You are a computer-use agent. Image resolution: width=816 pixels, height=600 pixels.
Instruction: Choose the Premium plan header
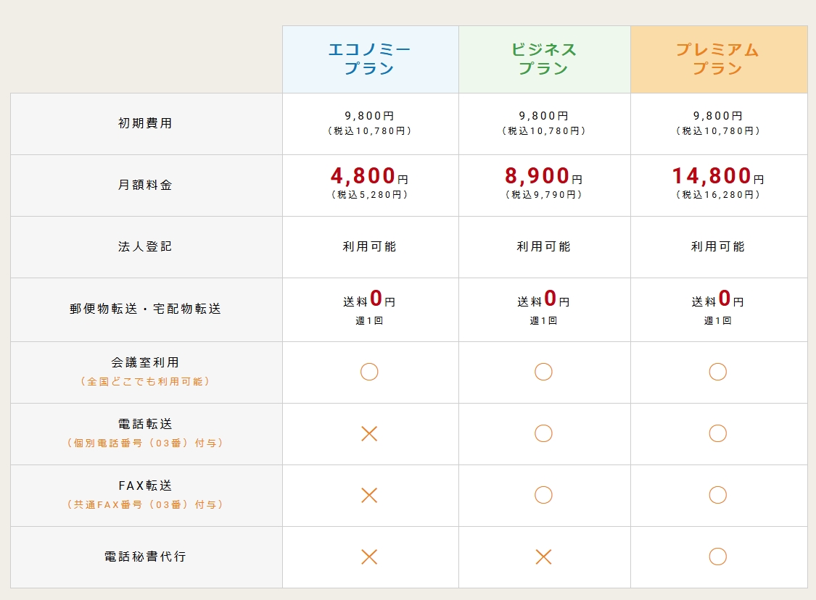[718, 59]
